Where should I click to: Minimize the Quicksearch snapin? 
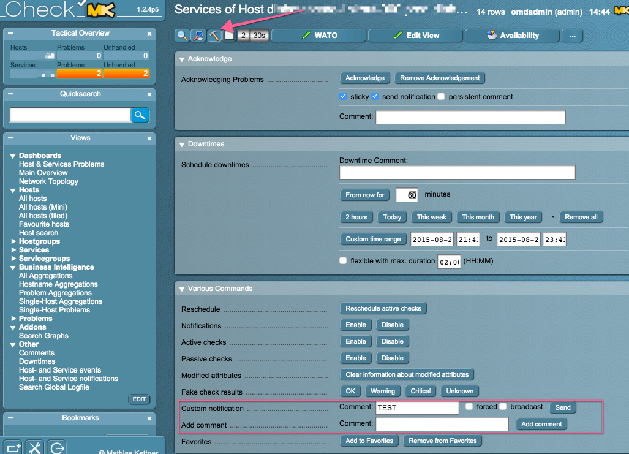[10, 94]
